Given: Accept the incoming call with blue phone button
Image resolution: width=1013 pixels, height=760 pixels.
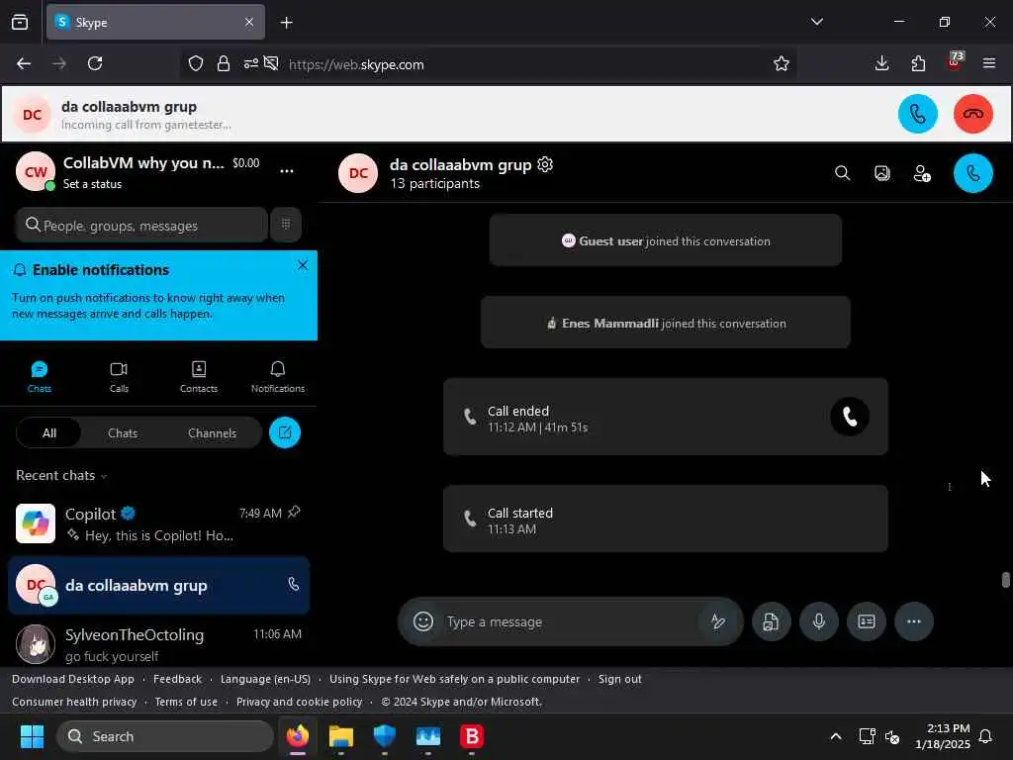Looking at the screenshot, I should pos(917,115).
